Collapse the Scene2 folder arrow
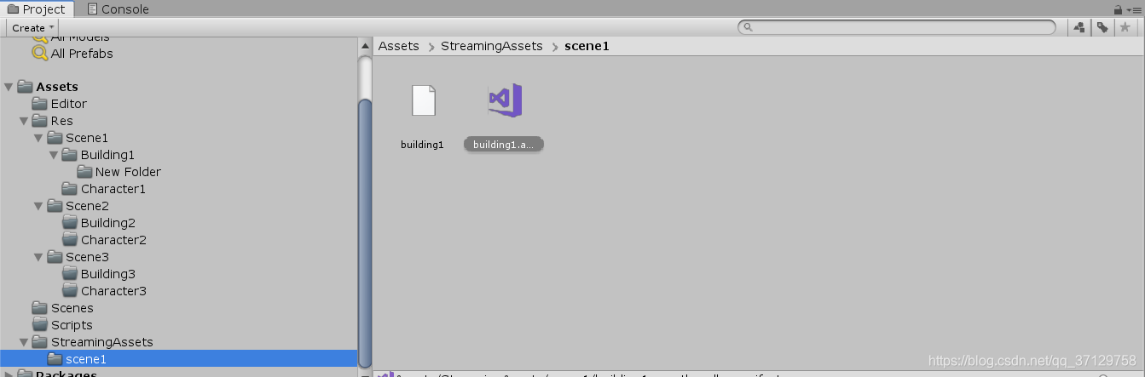1145x377 pixels. [38, 206]
